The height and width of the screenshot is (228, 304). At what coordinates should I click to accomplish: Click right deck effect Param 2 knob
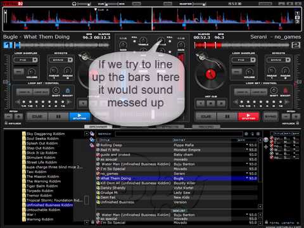coord(286,70)
